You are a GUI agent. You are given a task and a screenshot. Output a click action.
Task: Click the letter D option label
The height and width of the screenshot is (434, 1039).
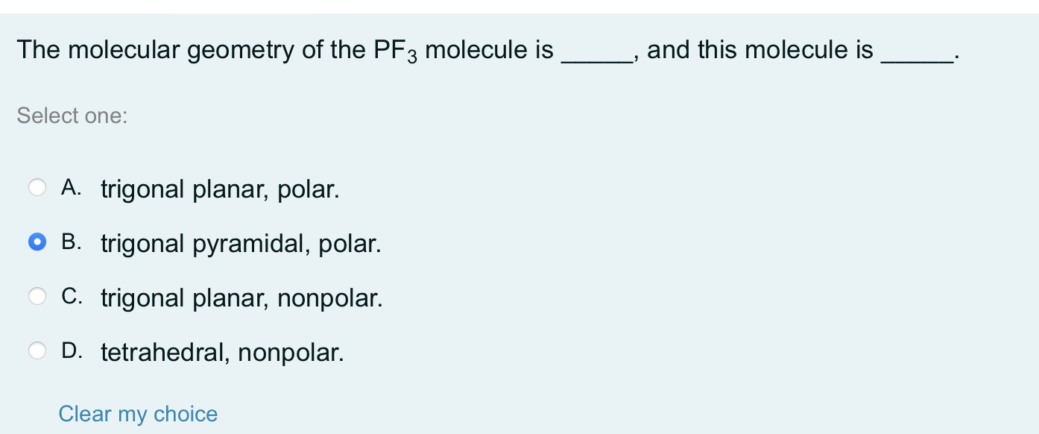click(71, 350)
